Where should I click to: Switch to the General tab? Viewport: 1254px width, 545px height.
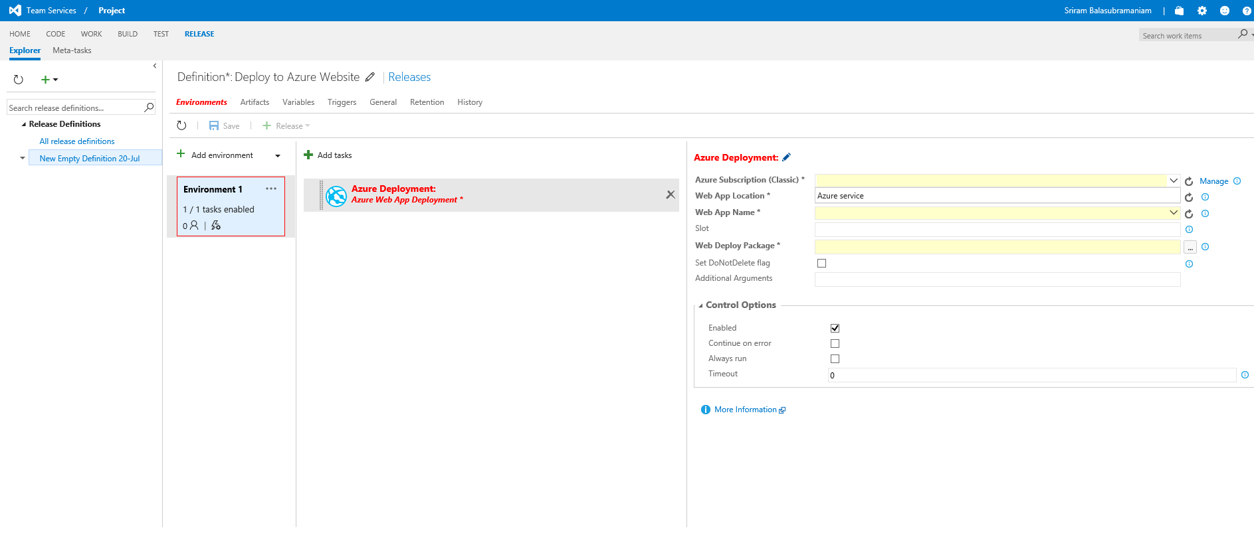383,102
